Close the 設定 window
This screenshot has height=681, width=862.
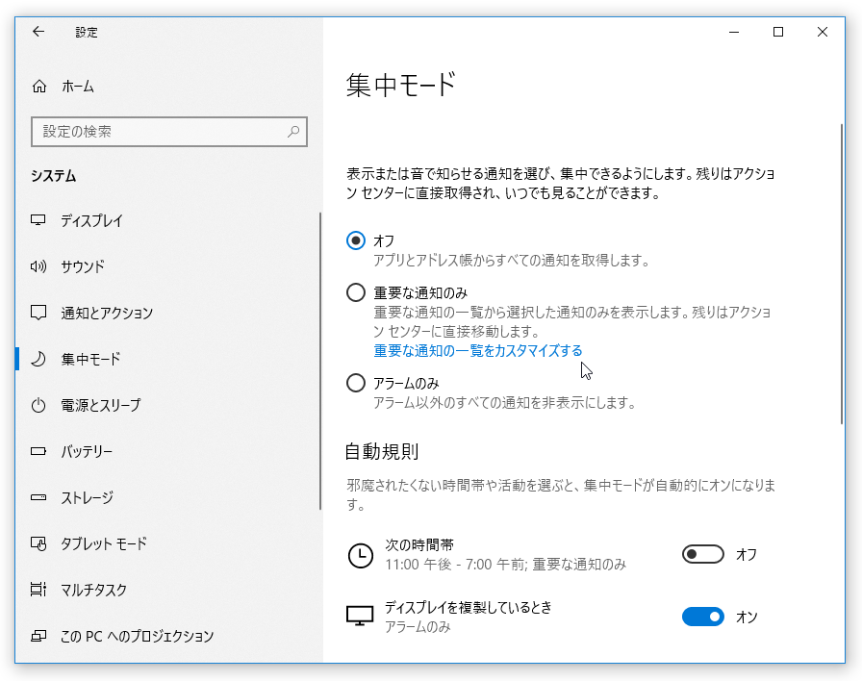(x=823, y=32)
